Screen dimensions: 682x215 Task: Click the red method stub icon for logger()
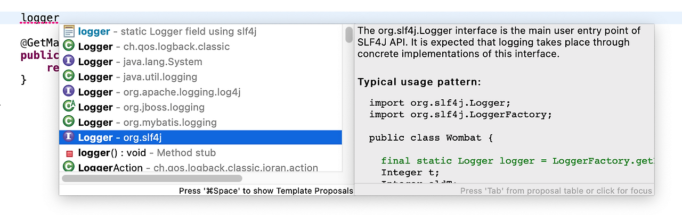69,153
